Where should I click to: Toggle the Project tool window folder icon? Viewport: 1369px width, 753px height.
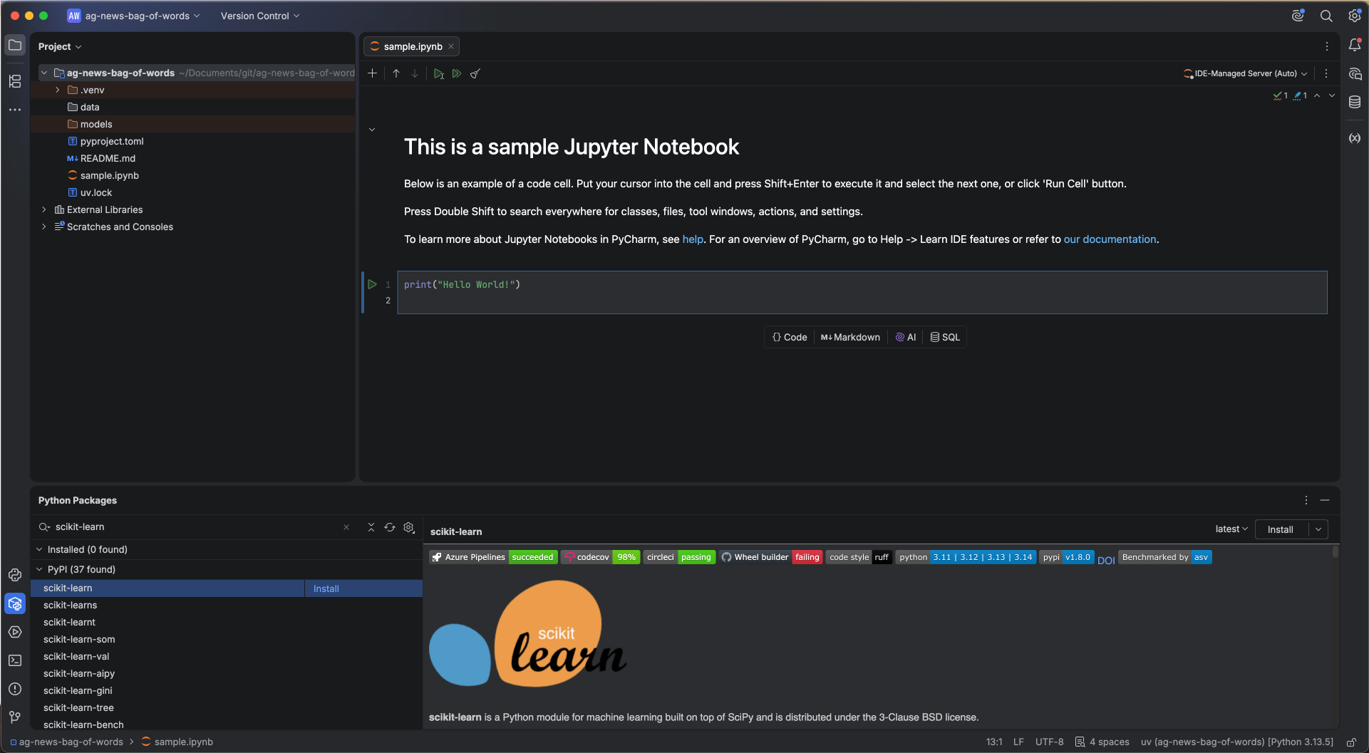click(x=15, y=46)
